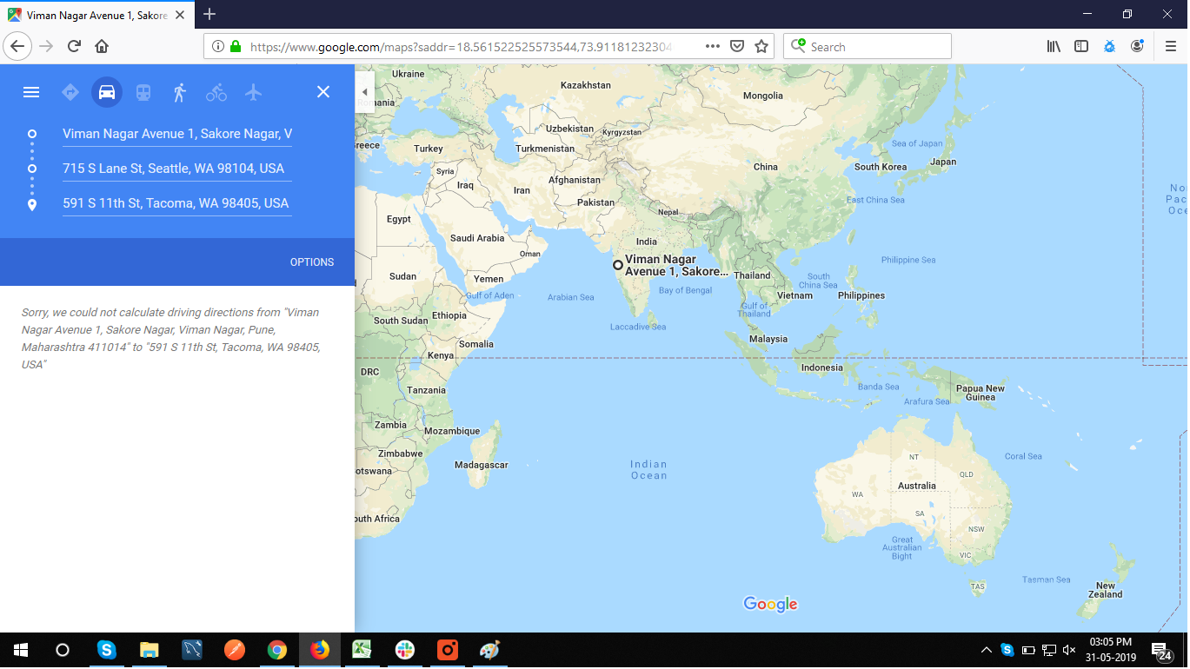Open the Firefox hamburger menu
Image resolution: width=1190 pixels, height=669 pixels.
1171,46
